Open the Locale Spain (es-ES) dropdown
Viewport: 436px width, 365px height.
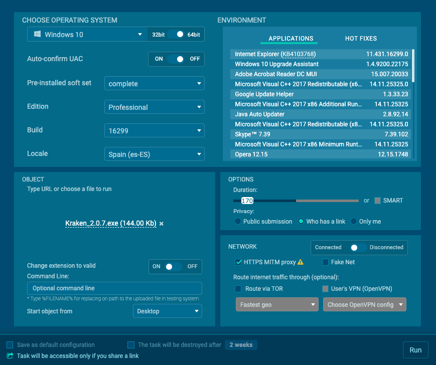[x=155, y=154]
